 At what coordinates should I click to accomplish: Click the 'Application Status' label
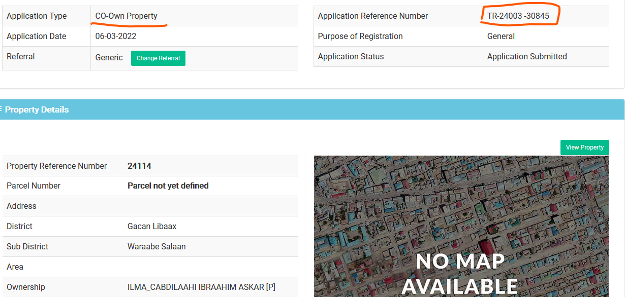pyautogui.click(x=351, y=57)
